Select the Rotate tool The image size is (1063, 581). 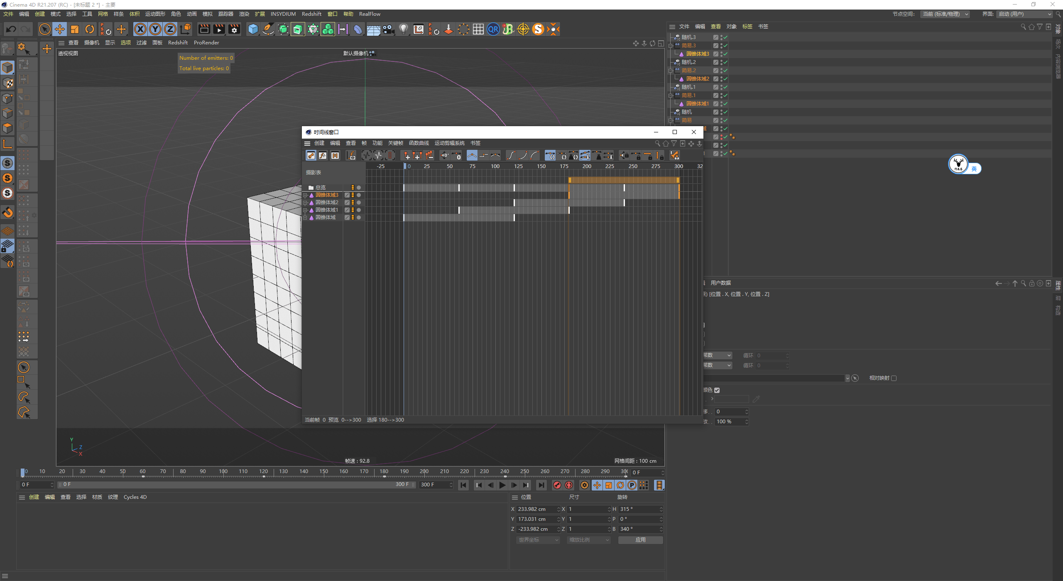click(90, 29)
